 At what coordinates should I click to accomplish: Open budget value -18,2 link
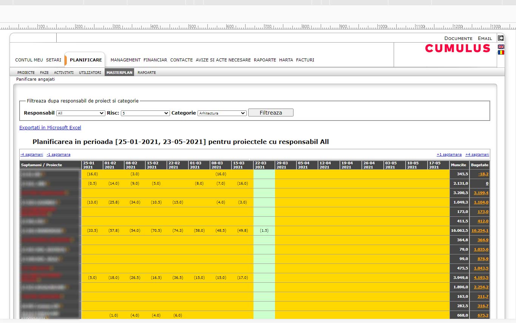tap(483, 174)
